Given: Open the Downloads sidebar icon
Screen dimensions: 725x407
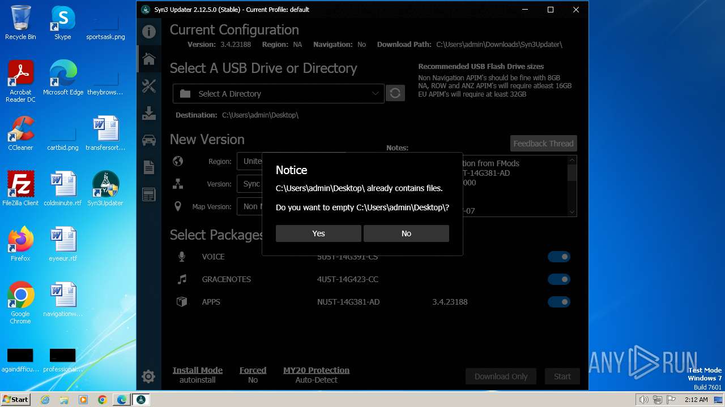Looking at the screenshot, I should pyautogui.click(x=148, y=113).
